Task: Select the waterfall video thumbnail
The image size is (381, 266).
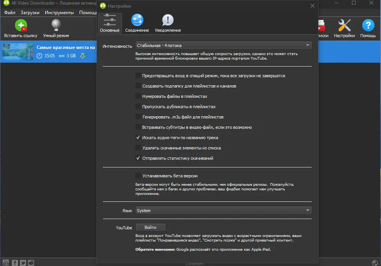Action: [x=18, y=52]
